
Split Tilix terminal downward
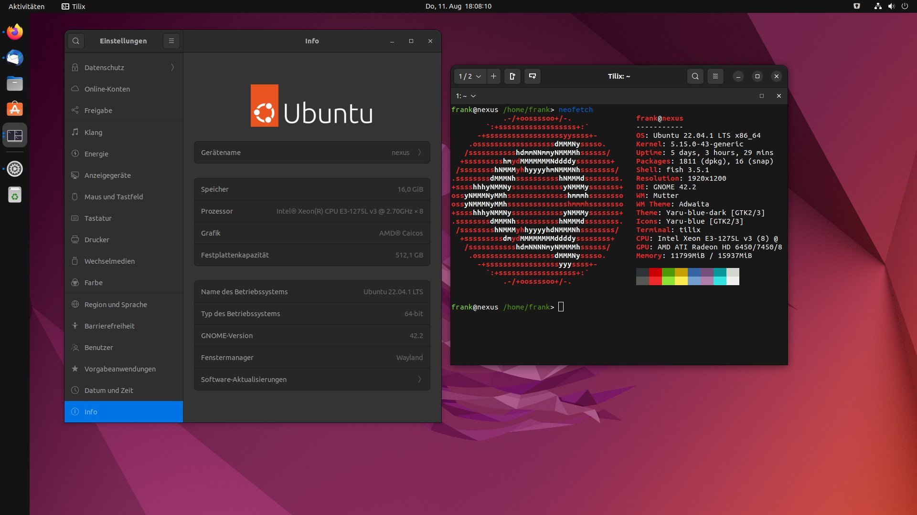pos(533,76)
